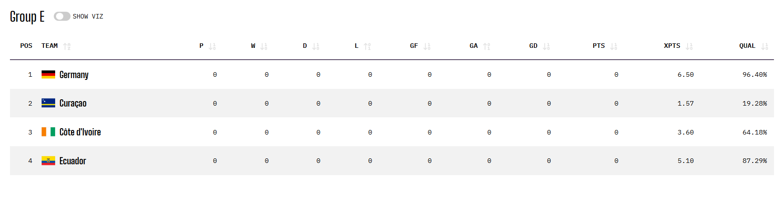Sort table by W wins icon

264,46
